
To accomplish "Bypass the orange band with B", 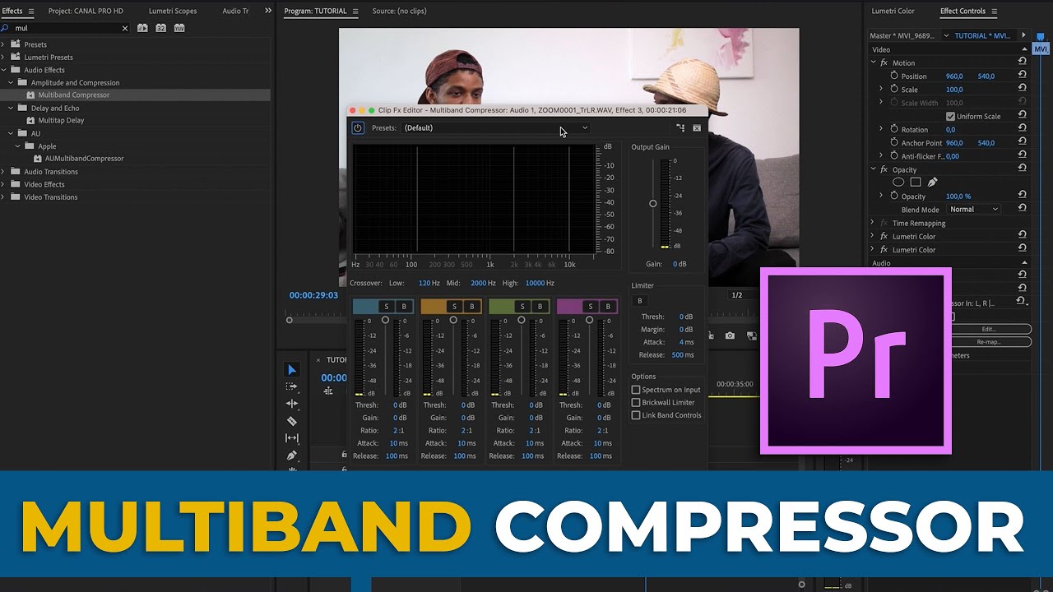I will coord(472,307).
